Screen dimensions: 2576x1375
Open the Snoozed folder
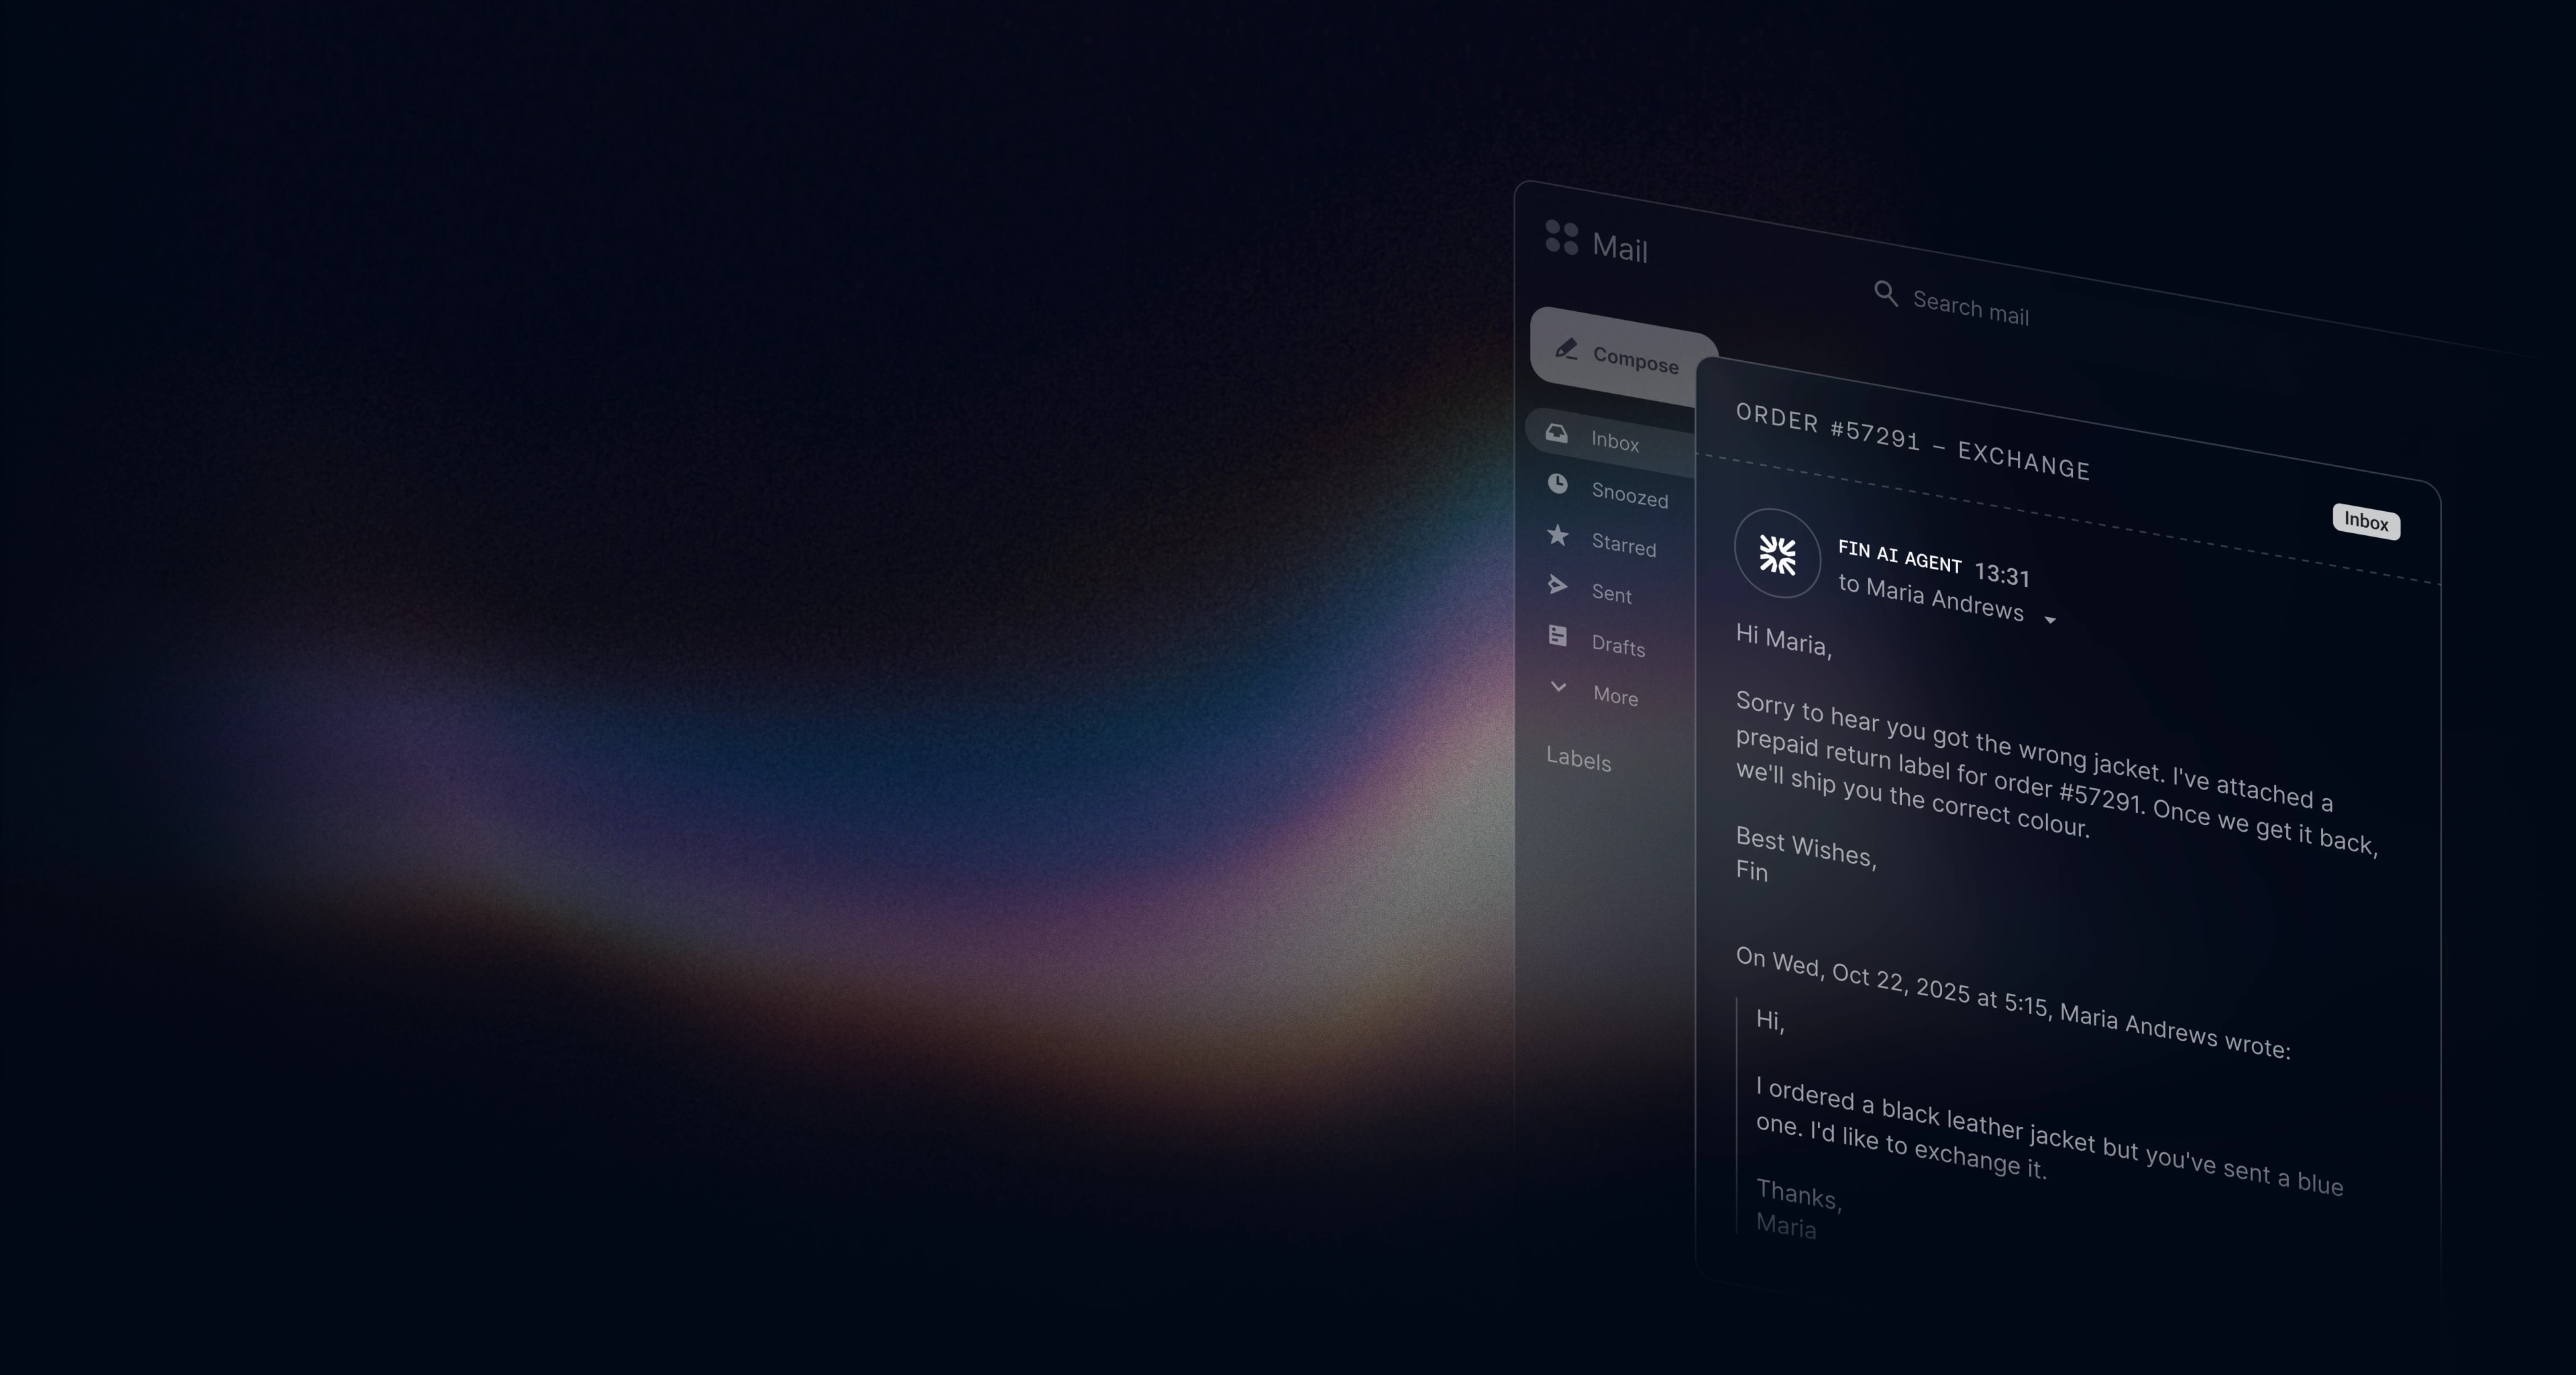tap(1629, 495)
